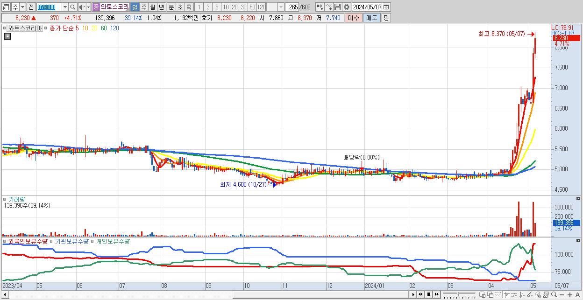This screenshot has width=583, height=300.
Task: Click the chart zoom magnifier icon at bottom
Action: pos(554,294)
